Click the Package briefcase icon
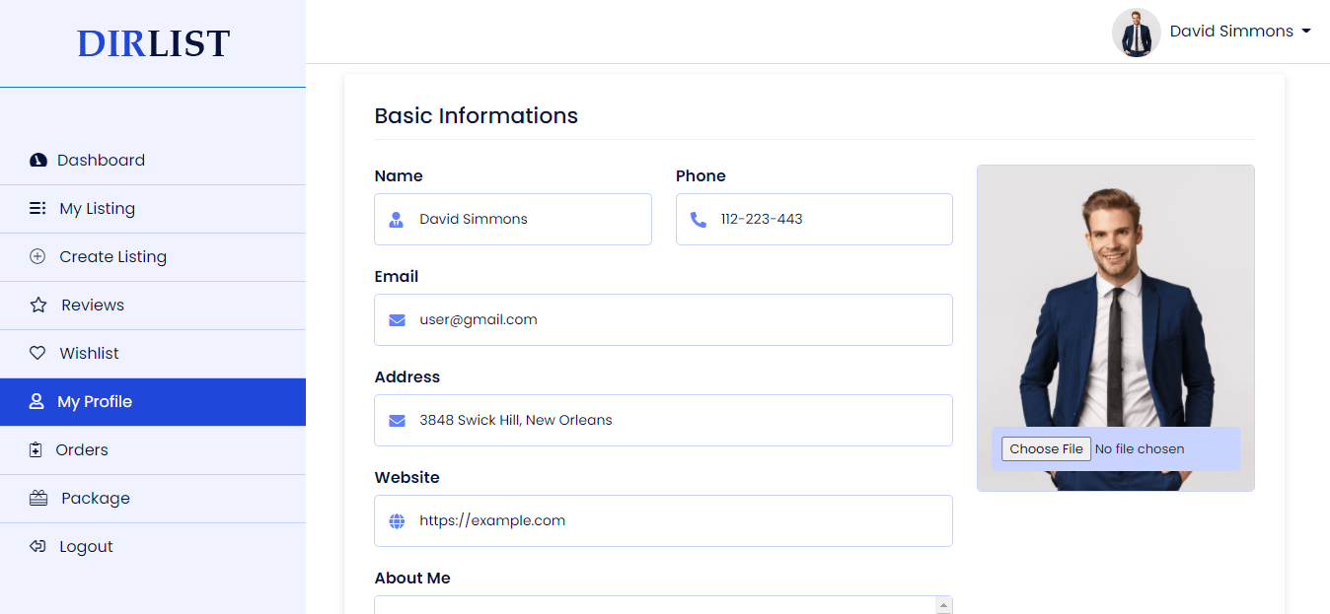This screenshot has width=1330, height=614. pos(37,498)
